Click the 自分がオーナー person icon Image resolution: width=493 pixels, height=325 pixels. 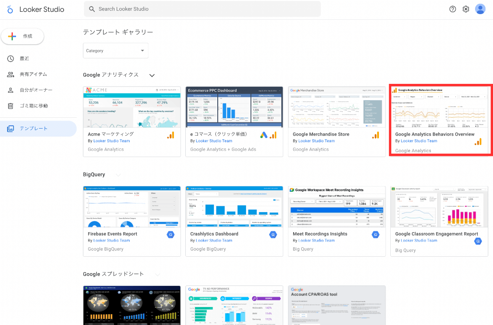10,90
